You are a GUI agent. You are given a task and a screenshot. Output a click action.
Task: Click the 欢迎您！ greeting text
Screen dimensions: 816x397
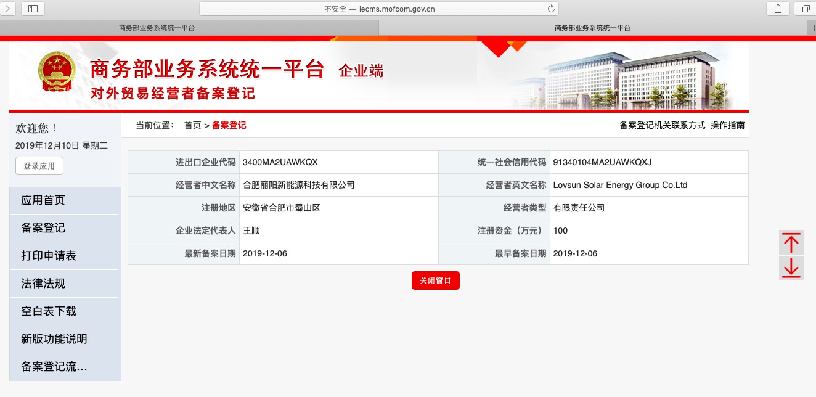37,129
